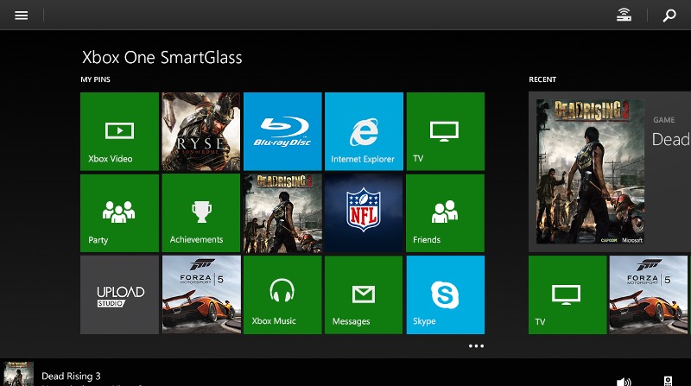Screen dimensions: 691x386
Task: Open the Achievements tile
Action: pyautogui.click(x=201, y=213)
